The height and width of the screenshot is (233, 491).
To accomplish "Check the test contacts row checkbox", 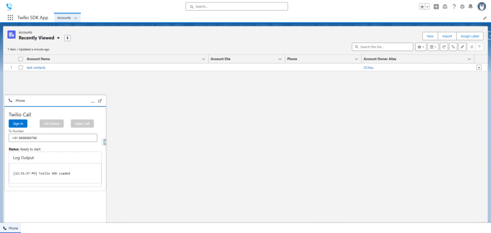I will [21, 67].
